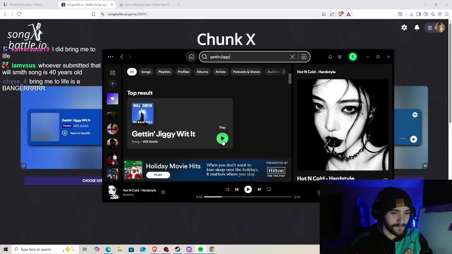Filter search results by Artists
Image resolution: width=452 pixels, height=254 pixels.
[x=220, y=72]
